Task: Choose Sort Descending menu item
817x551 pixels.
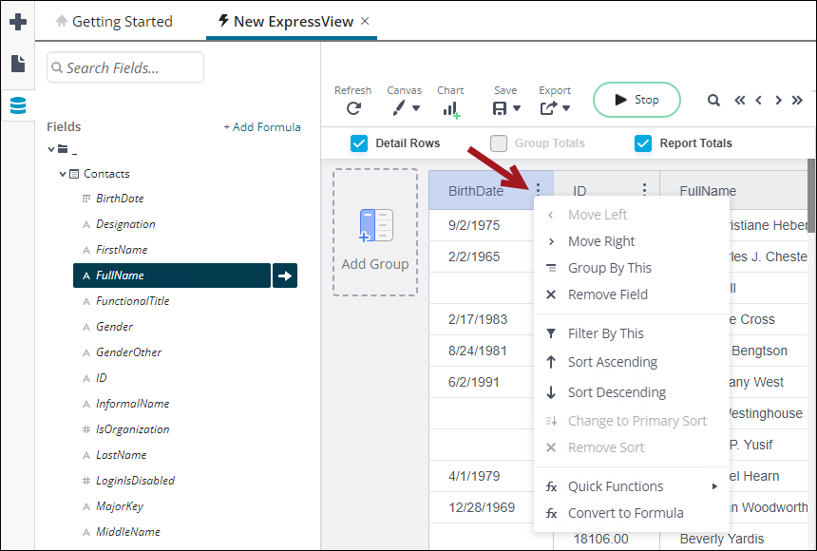Action: pos(632,392)
